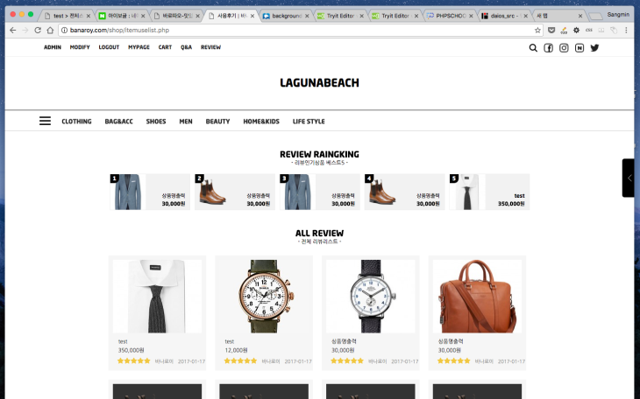Bookmark this page with star icon
This screenshot has width=640, height=399.
pyautogui.click(x=537, y=30)
